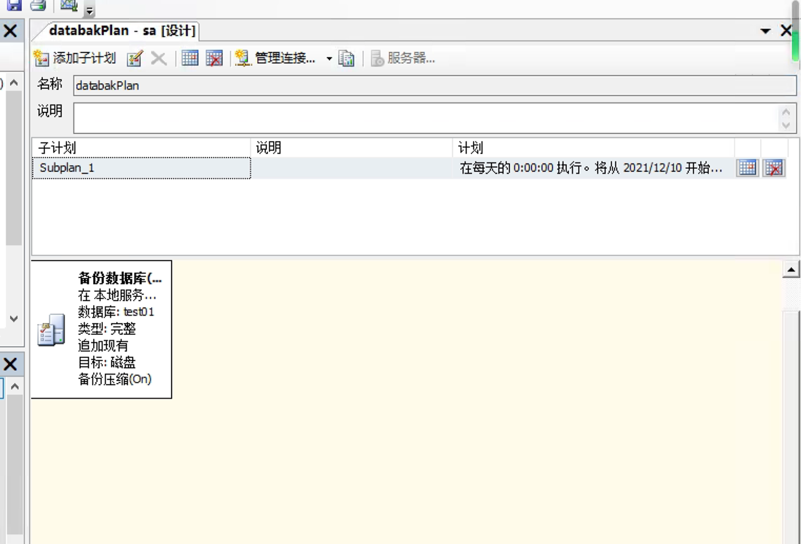This screenshot has height=544, width=801.
Task: Click the 备份压缩(On) line in the task
Action: (115, 379)
